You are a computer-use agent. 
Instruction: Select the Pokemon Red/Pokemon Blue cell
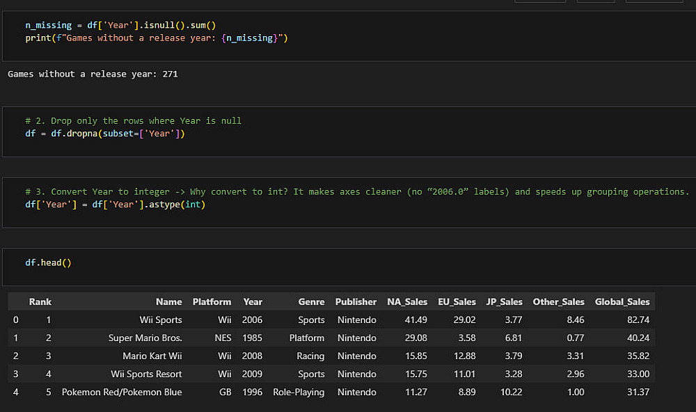[122, 393]
